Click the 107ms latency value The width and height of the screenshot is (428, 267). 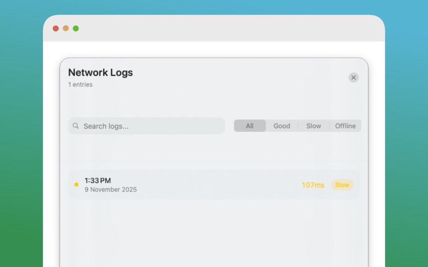313,185
